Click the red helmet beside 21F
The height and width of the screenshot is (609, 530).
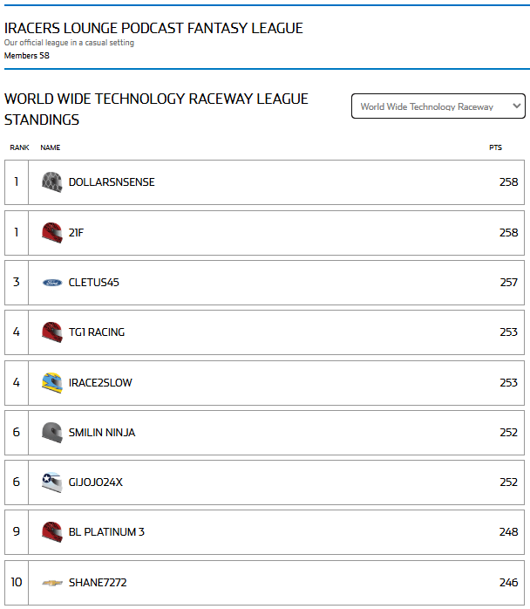tap(52, 233)
